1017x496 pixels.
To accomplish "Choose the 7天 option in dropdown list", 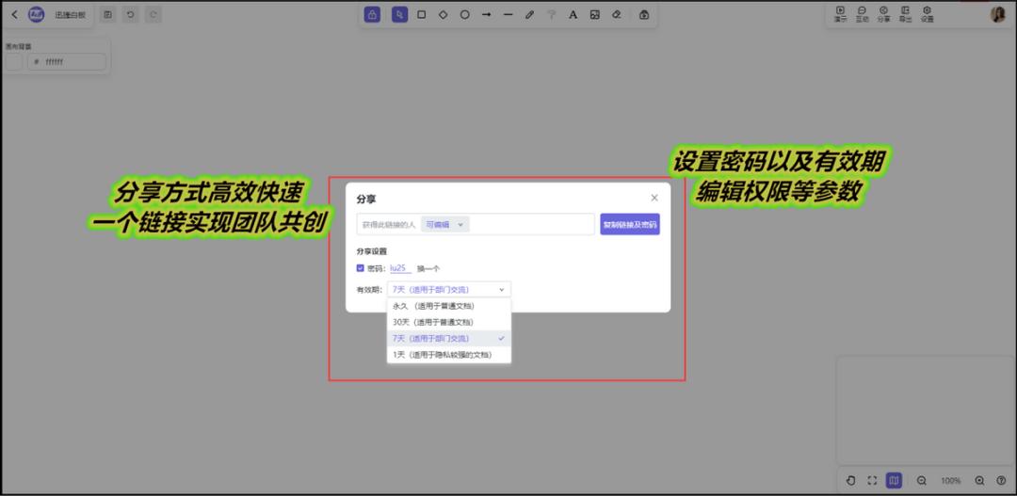I will (449, 339).
